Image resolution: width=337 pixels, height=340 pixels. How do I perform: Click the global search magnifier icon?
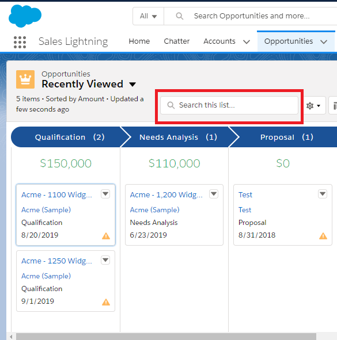[180, 16]
